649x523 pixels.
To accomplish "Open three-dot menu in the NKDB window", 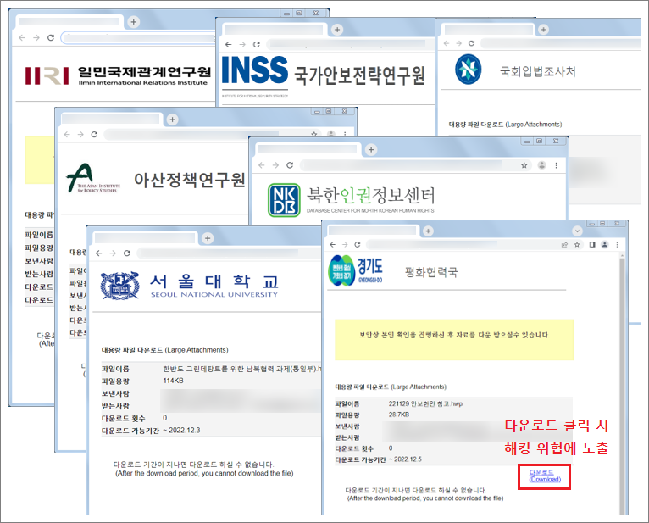I will pos(557,164).
